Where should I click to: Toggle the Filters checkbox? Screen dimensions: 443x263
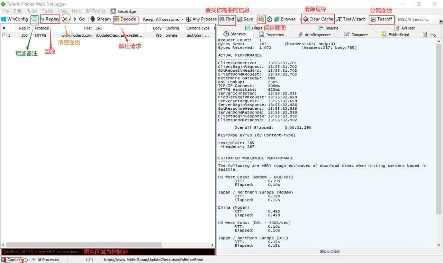tap(247, 28)
